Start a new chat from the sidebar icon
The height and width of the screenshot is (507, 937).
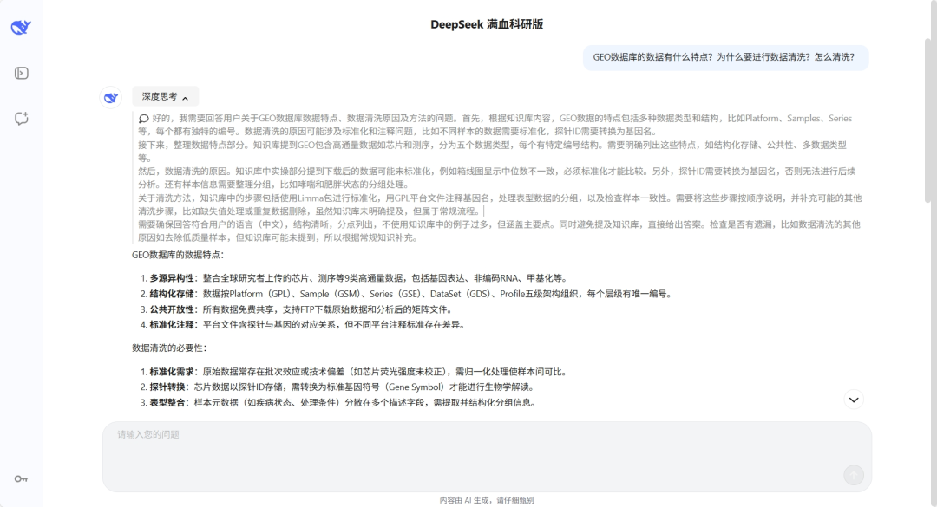pyautogui.click(x=22, y=118)
